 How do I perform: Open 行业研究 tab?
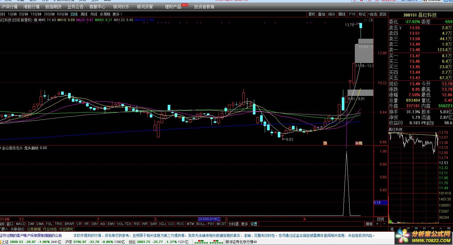pos(66,229)
